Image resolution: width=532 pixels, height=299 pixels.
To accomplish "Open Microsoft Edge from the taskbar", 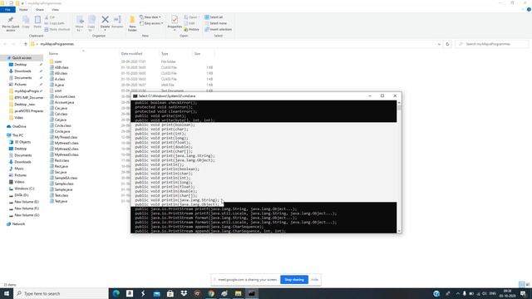I will 116,293.
